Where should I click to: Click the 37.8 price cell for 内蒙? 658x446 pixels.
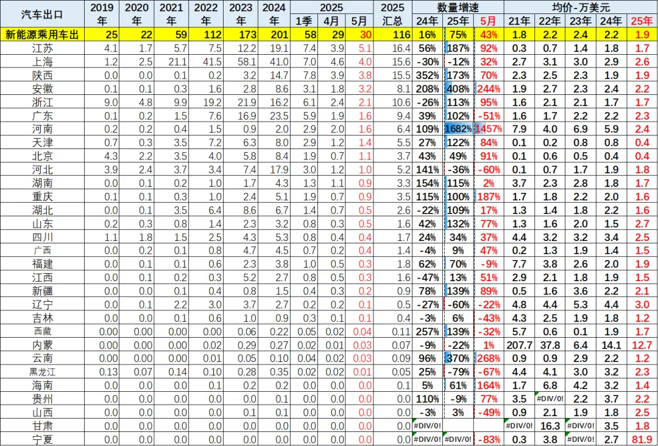point(550,344)
